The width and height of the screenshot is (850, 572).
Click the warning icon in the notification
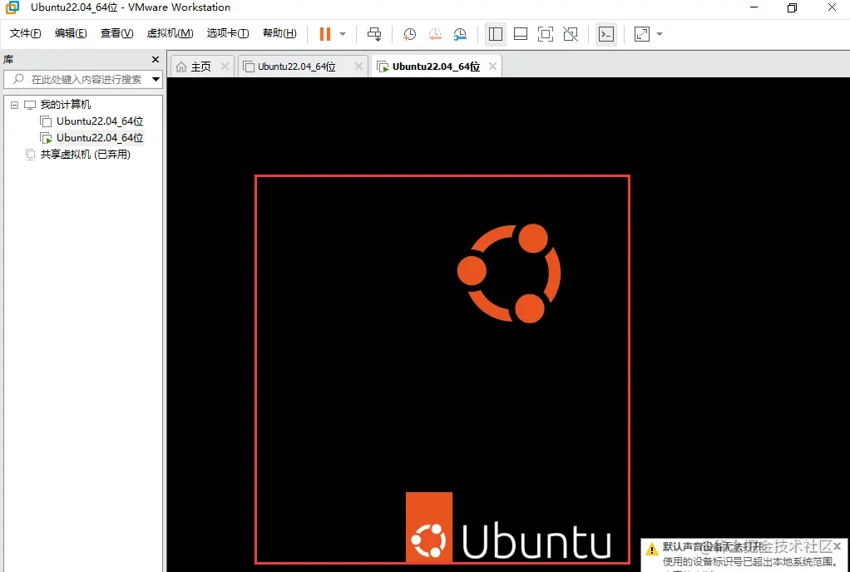651,550
